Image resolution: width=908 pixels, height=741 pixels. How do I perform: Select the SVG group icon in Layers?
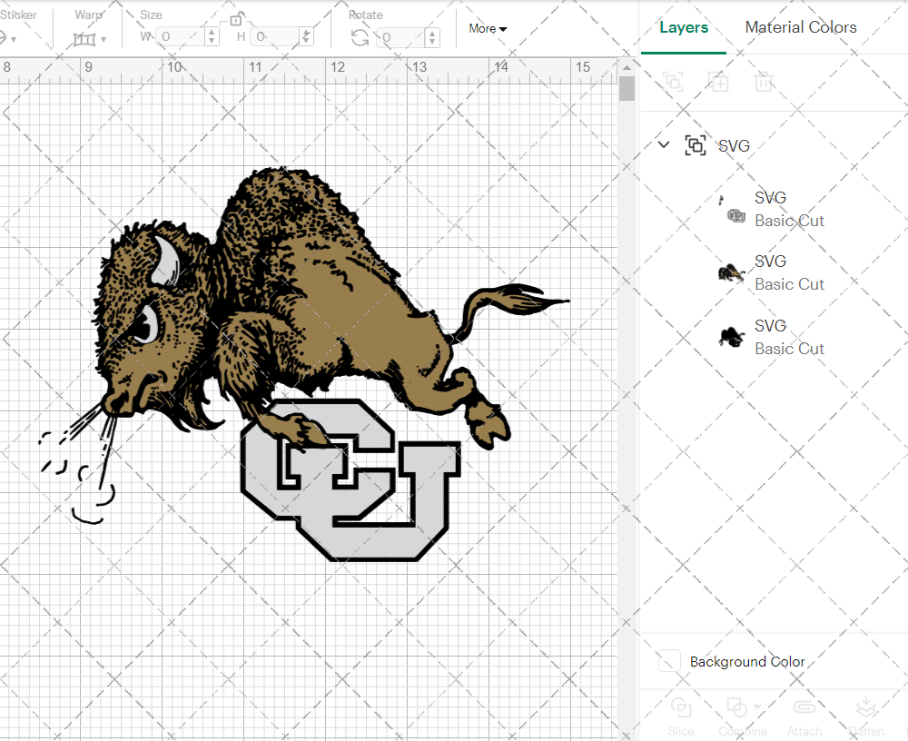(x=695, y=144)
